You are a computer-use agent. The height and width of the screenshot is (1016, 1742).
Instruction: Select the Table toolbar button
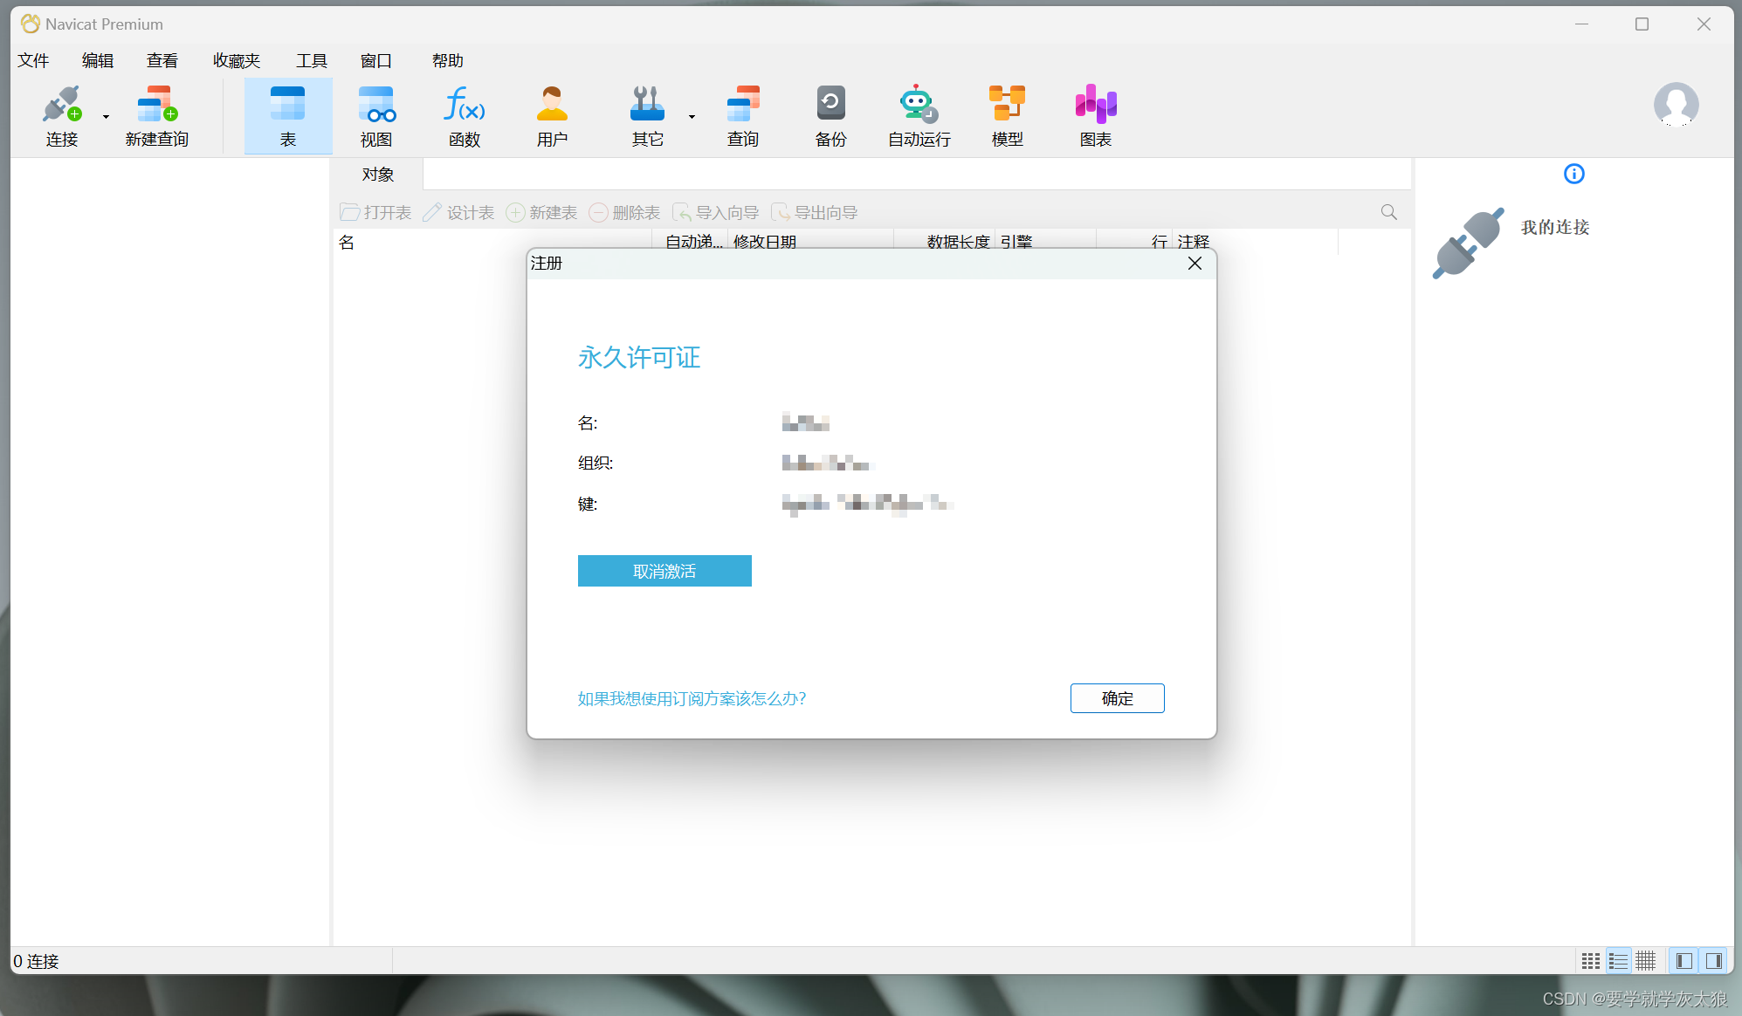point(288,116)
